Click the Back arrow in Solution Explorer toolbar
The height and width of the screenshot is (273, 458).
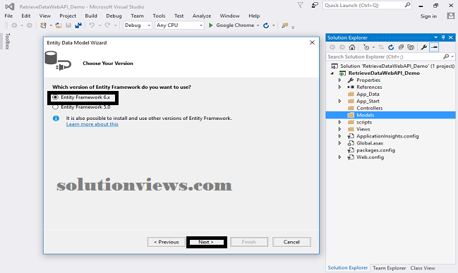[x=332, y=47]
